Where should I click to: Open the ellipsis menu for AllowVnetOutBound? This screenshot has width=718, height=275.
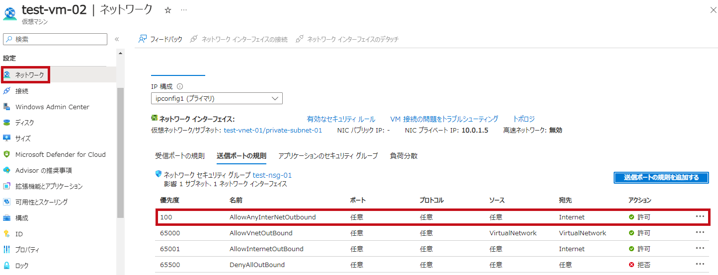coord(700,233)
